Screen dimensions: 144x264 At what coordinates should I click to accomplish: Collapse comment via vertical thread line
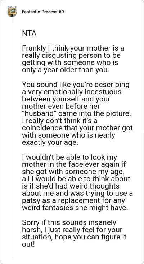(x=12, y=137)
